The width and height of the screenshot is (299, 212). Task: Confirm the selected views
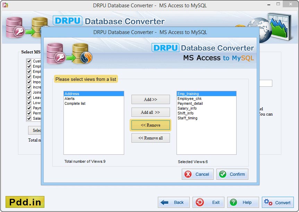[232, 174]
